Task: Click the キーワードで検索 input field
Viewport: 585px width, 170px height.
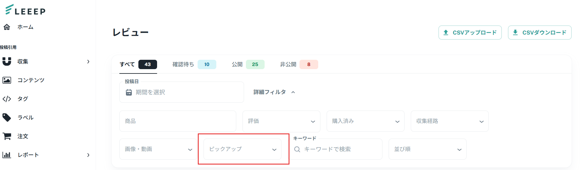Action: point(340,149)
